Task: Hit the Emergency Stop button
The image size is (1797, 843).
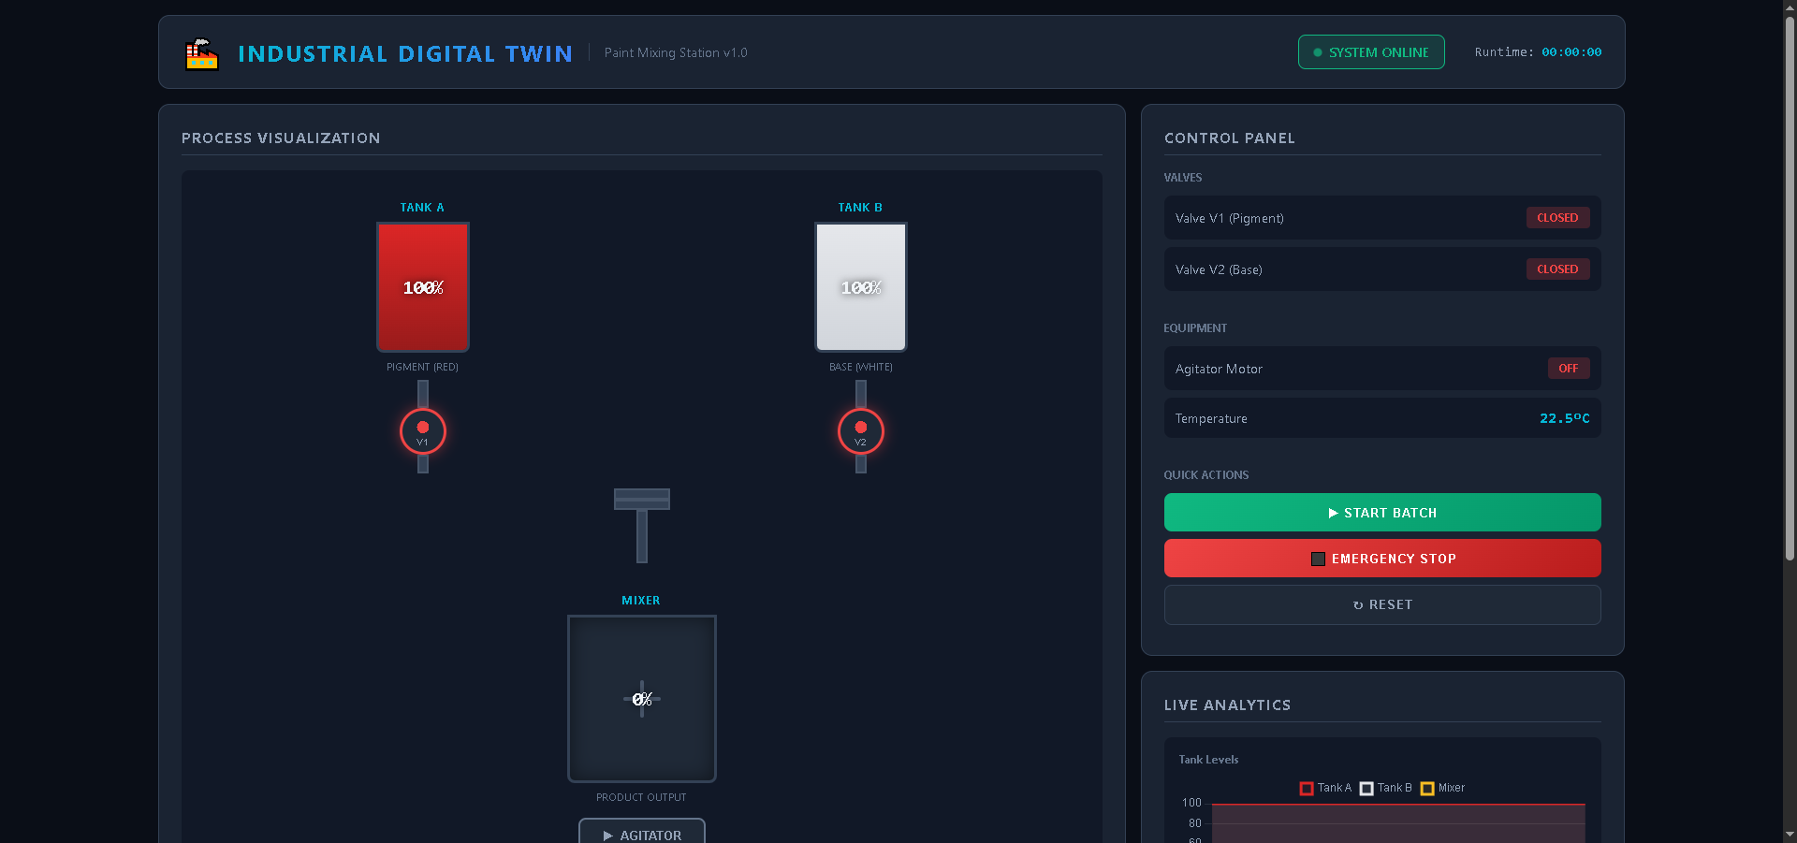Action: pos(1382,559)
